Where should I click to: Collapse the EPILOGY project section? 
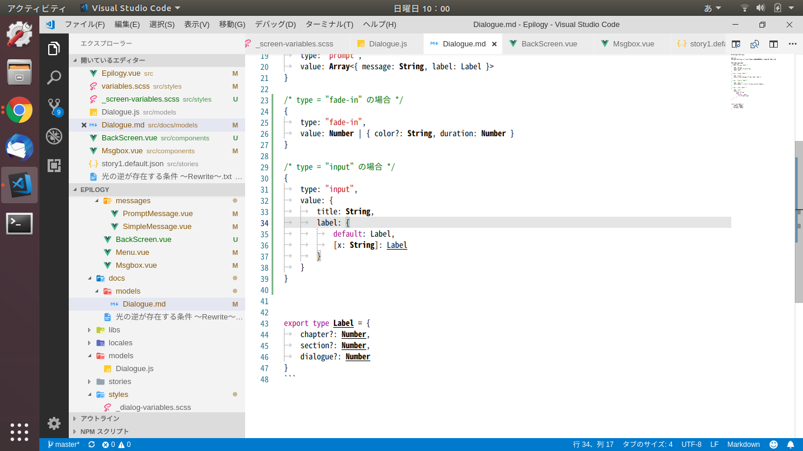tap(95, 190)
